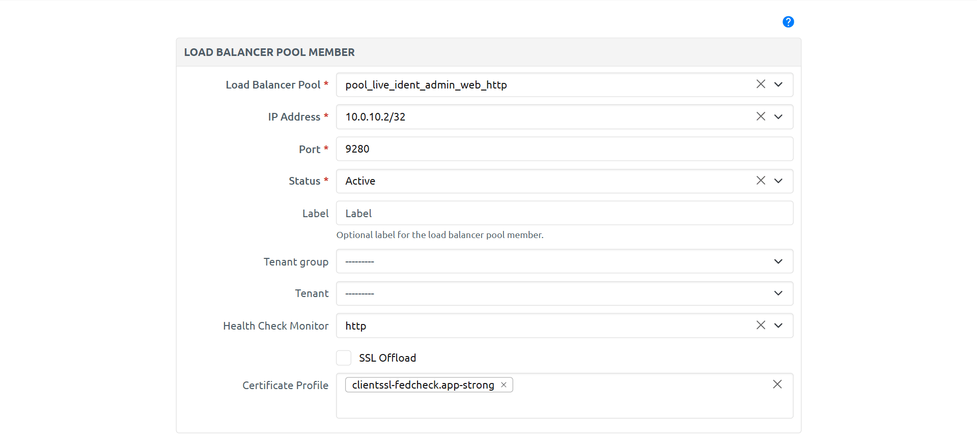The width and height of the screenshot is (977, 442).
Task: Open the Status dropdown arrow
Action: click(778, 181)
